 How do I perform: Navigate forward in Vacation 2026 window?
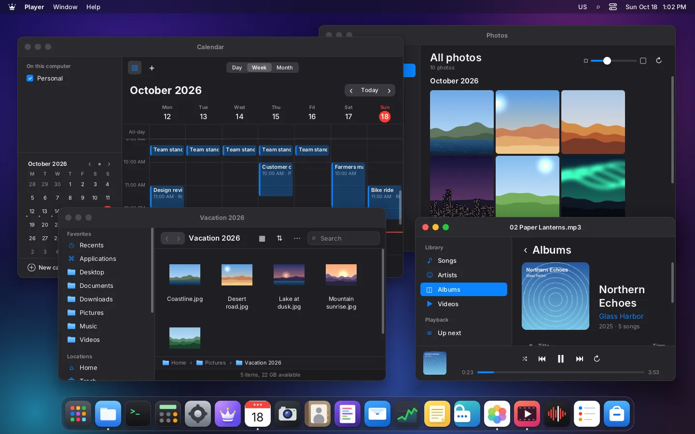pos(179,238)
